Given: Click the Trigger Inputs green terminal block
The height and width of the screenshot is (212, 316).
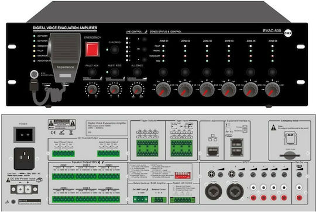Looking at the screenshot, I should pyautogui.click(x=181, y=148).
